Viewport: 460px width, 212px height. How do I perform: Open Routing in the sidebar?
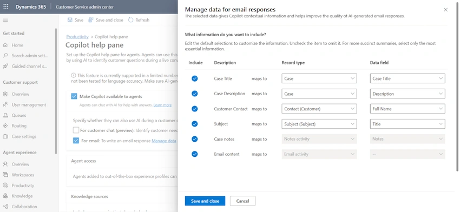(19, 126)
